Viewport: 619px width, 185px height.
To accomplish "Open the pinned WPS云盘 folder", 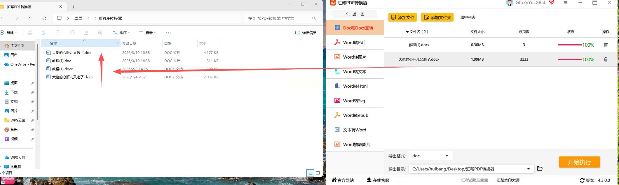I will pyautogui.click(x=18, y=120).
